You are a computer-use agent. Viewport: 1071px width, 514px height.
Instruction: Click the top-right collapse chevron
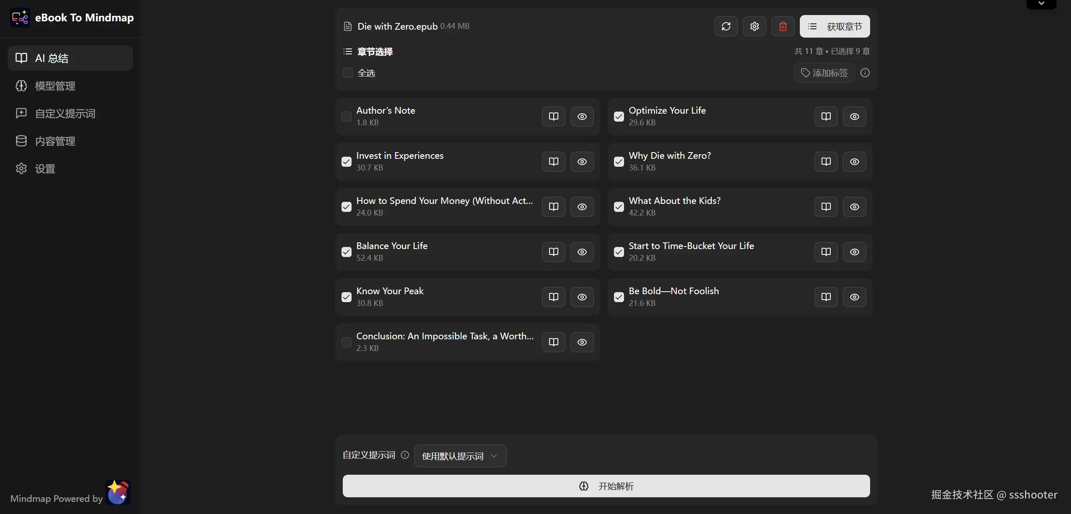point(1041,4)
